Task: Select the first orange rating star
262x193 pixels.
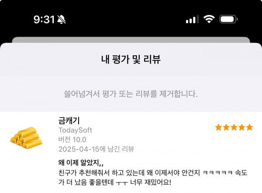Action: pyautogui.click(x=219, y=127)
